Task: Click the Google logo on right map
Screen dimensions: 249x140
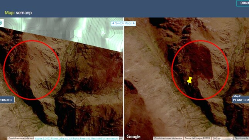Action: [134, 137]
